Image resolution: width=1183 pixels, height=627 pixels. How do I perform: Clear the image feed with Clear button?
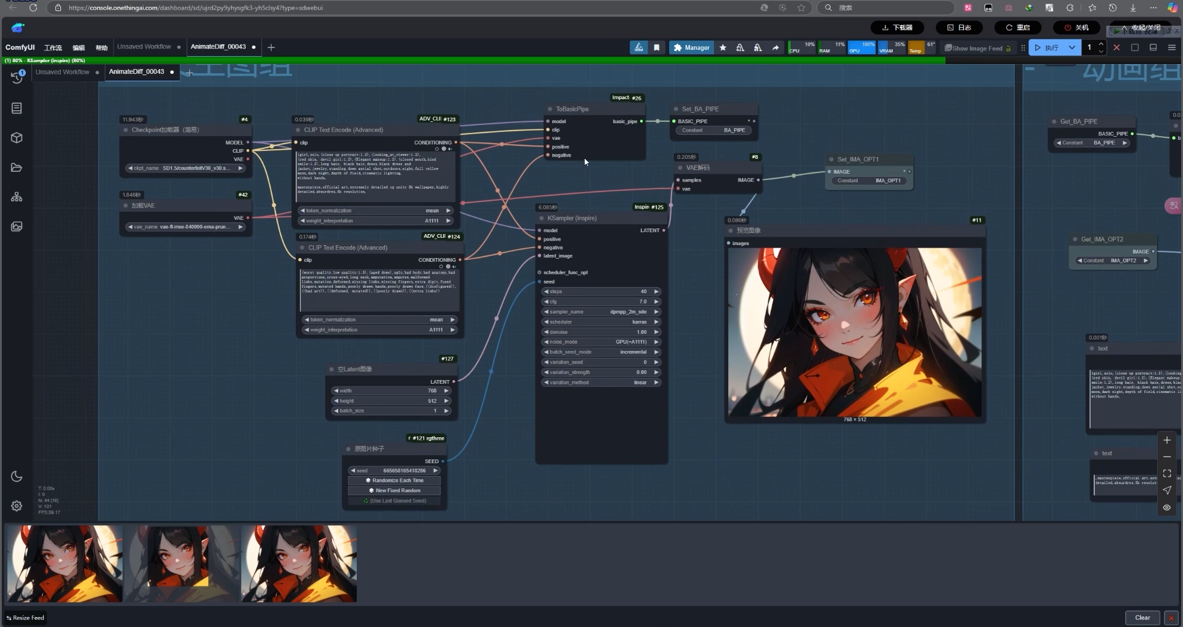pyautogui.click(x=1142, y=618)
